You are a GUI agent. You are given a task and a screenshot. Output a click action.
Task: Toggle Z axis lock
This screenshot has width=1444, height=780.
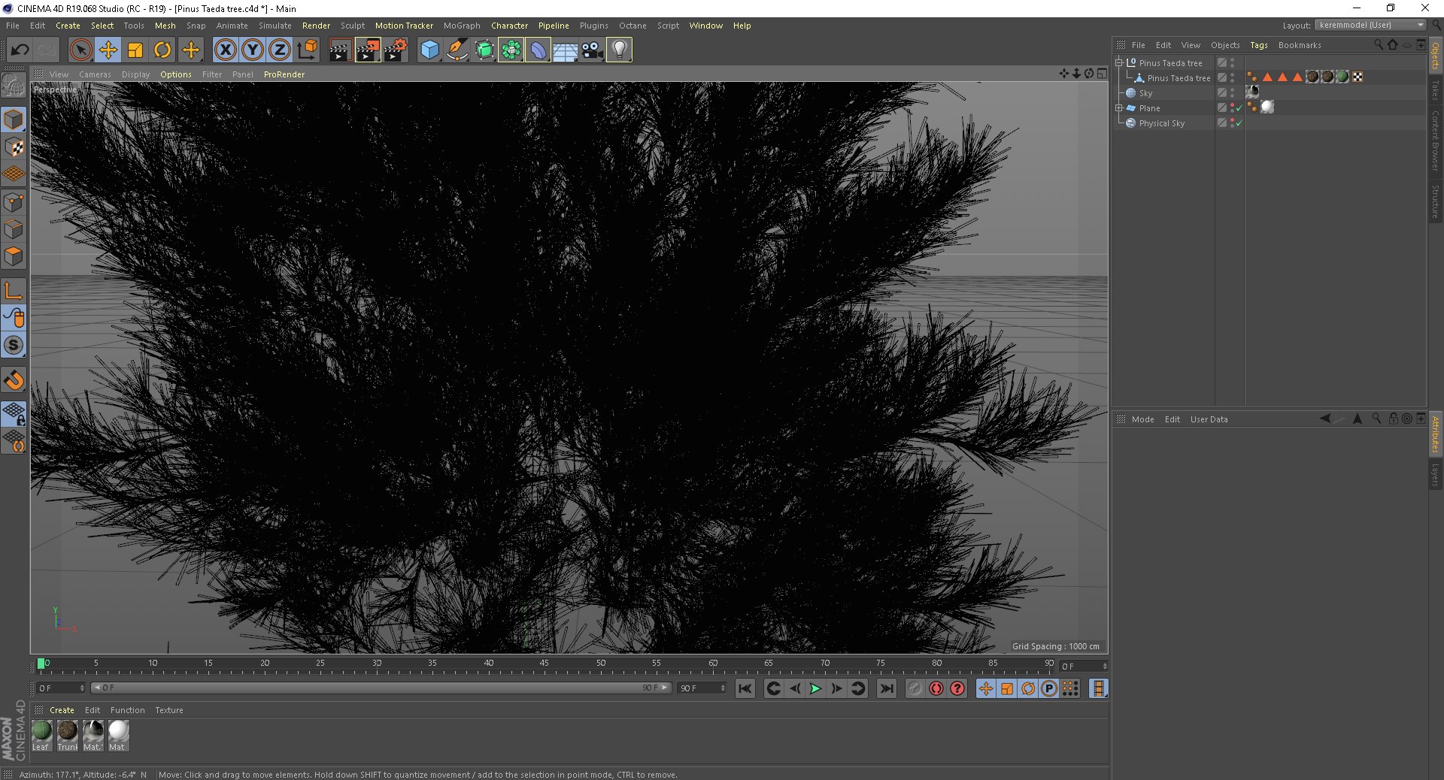click(280, 50)
